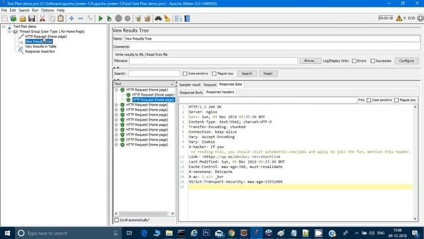Viewport: 424px width, 239px height.
Task: Click the 'Server: nginx' header line
Action: 203,112
